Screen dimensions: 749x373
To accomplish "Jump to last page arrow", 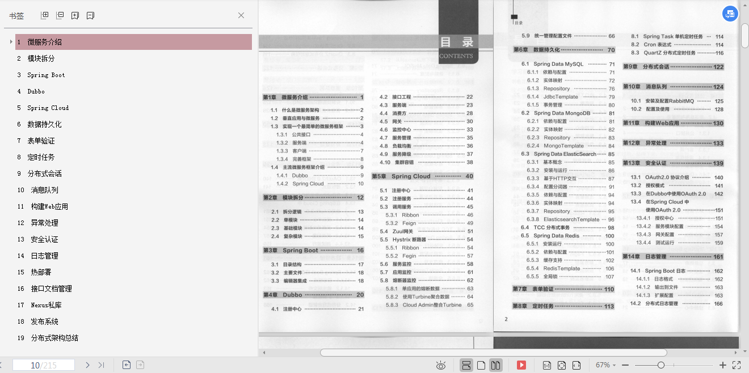I will [102, 365].
